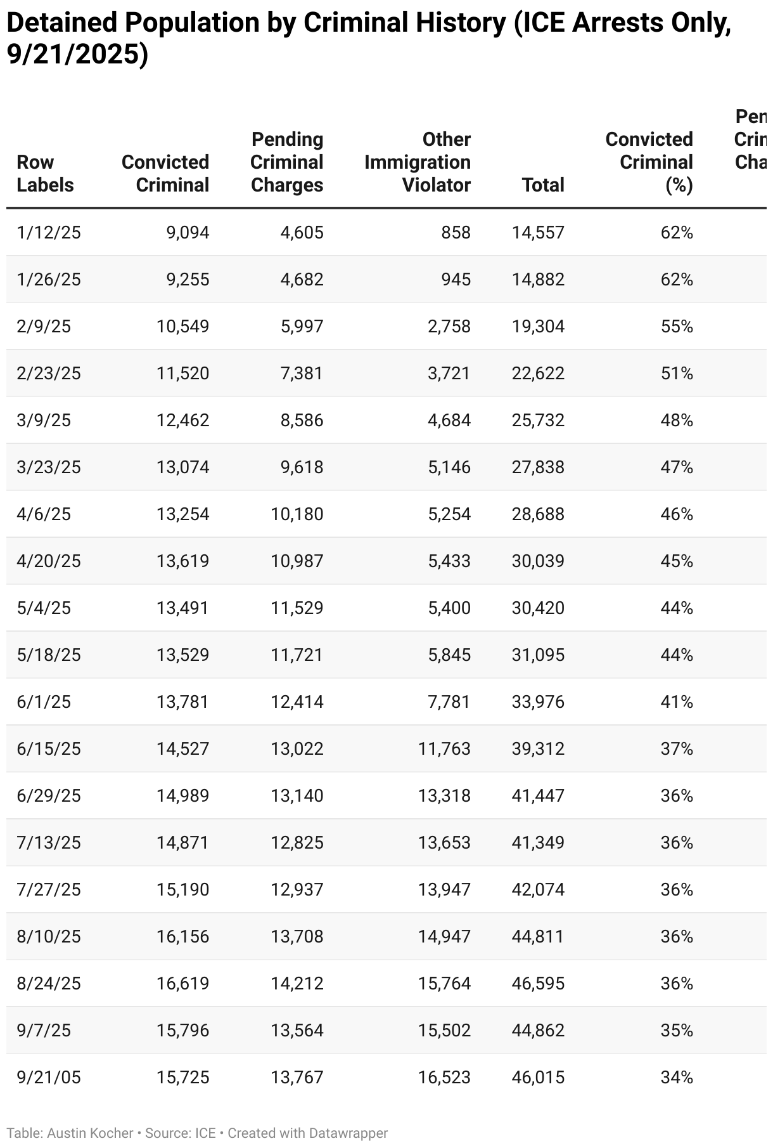This screenshot has height=1148, width=773.
Task: Select the 3/9/25 row label
Action: 44,421
